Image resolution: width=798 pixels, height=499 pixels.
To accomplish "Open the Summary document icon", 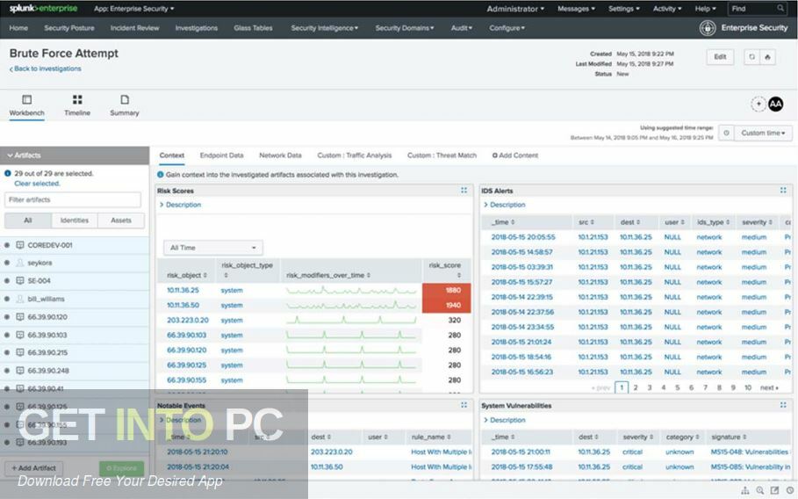I will click(125, 99).
